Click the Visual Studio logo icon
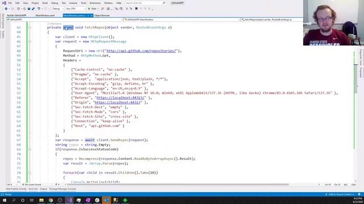364x204 pixels. click(x=4, y=3)
